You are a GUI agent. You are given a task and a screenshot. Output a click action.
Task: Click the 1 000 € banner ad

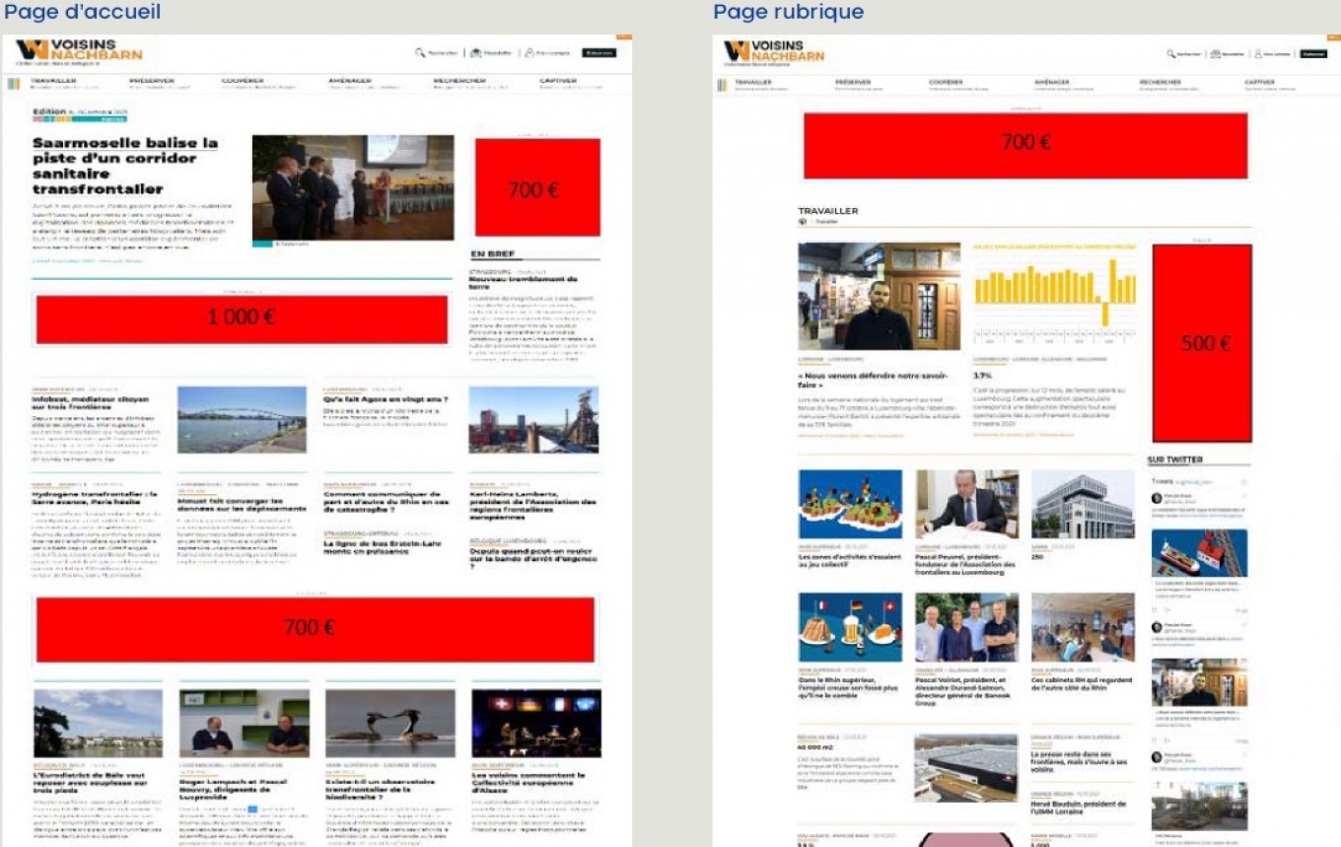tap(242, 319)
